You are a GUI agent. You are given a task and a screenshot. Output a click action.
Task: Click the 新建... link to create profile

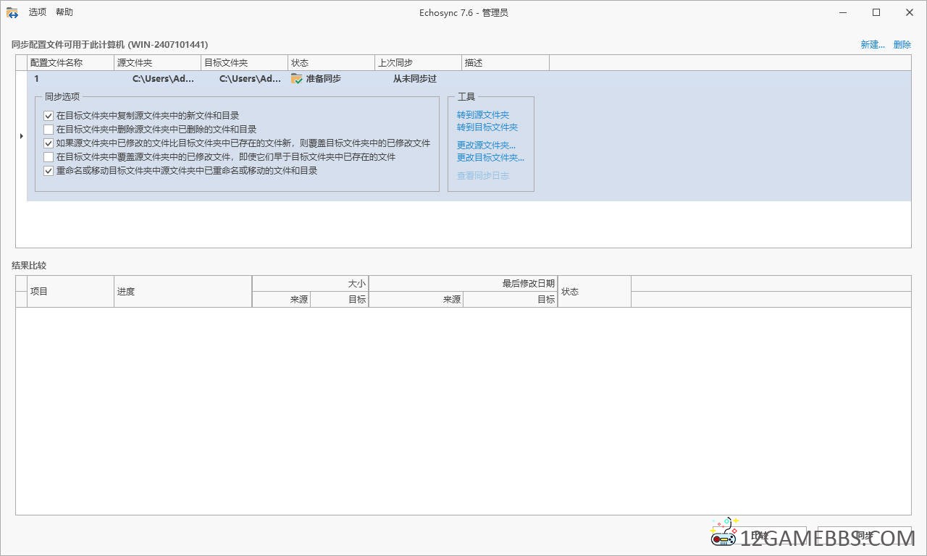click(x=873, y=44)
